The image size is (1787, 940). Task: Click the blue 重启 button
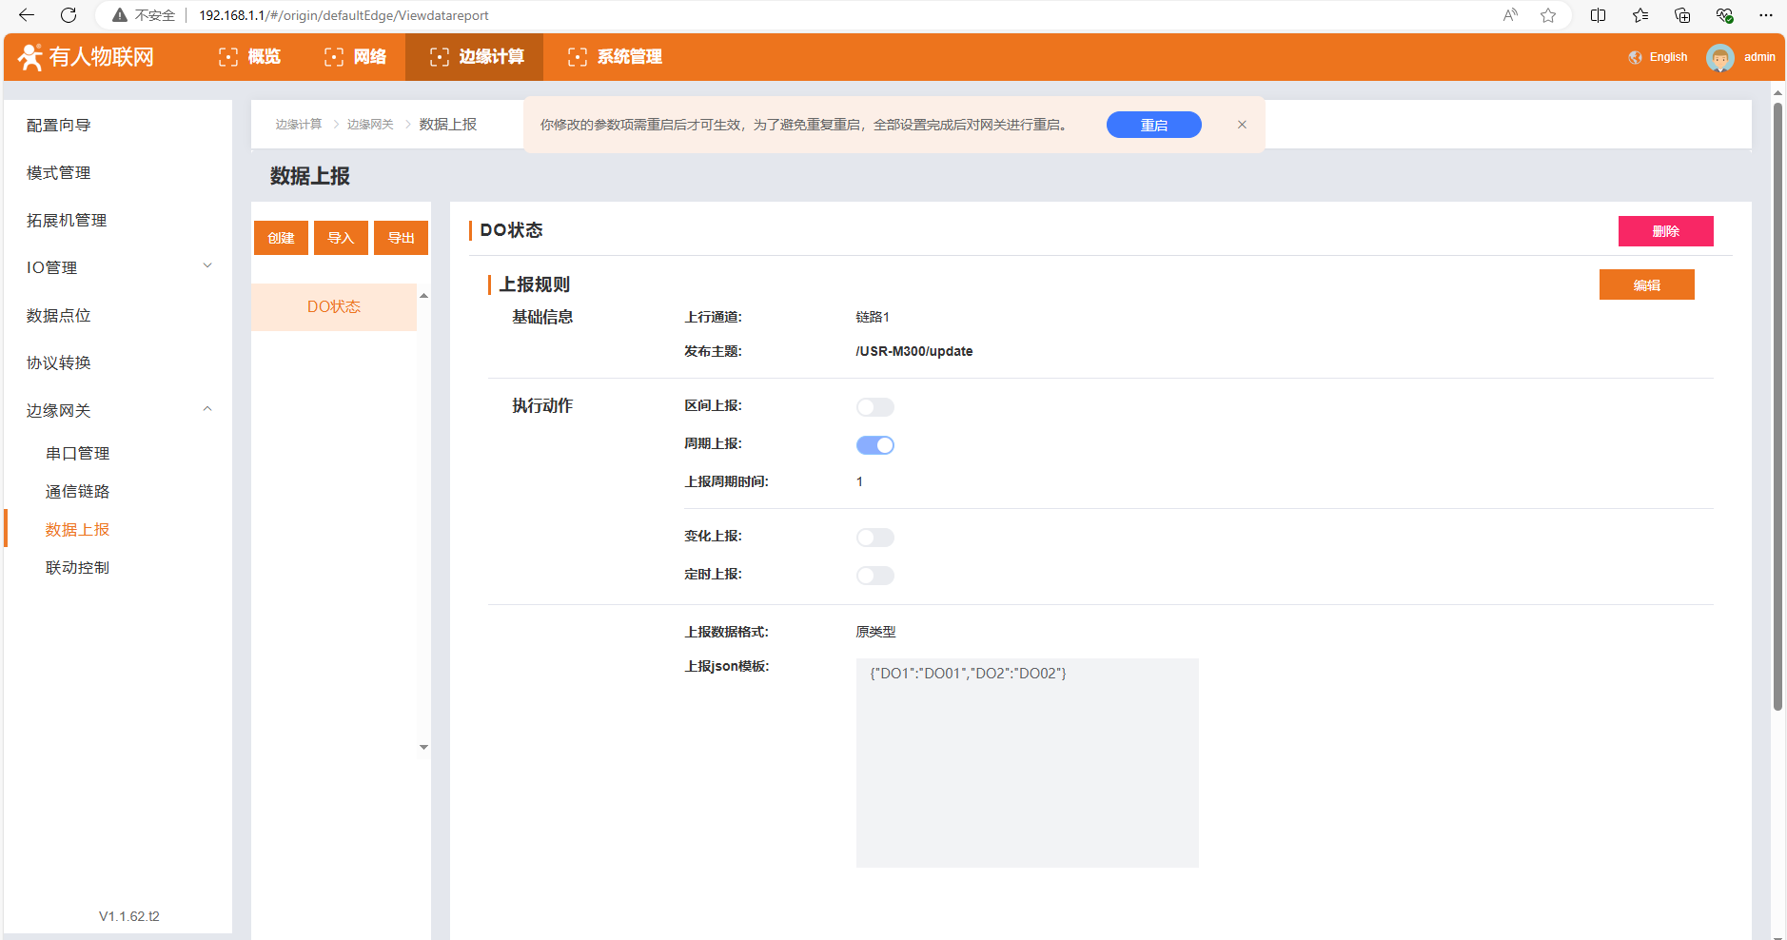pos(1153,125)
